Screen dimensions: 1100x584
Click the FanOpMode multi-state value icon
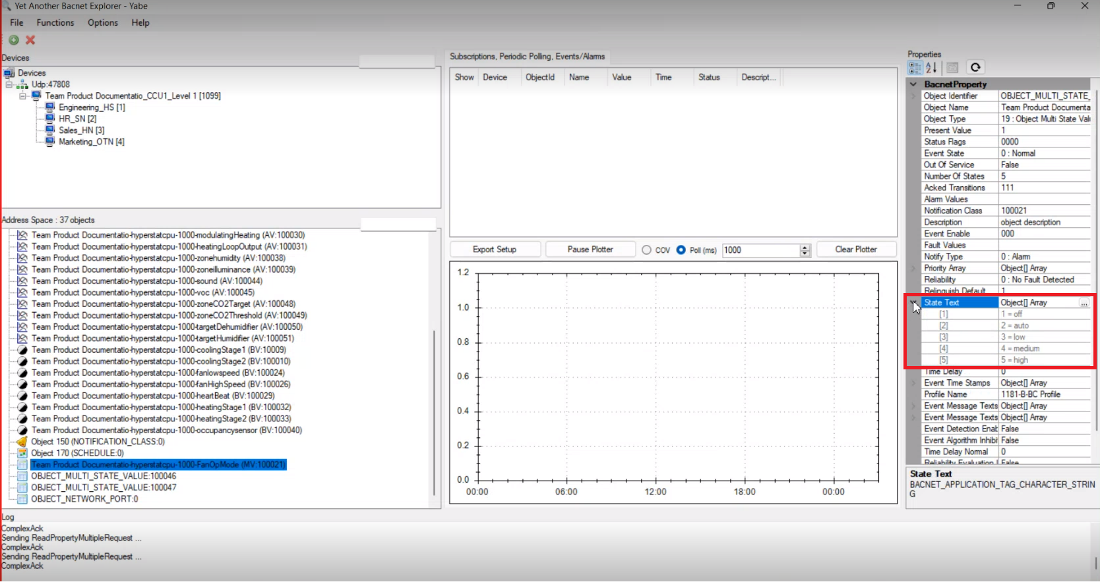point(22,465)
